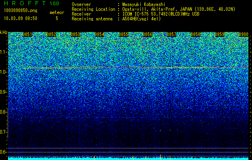Click the 0854 time marker
Viewport: 252px width, 160px height.
tap(99, 34)
